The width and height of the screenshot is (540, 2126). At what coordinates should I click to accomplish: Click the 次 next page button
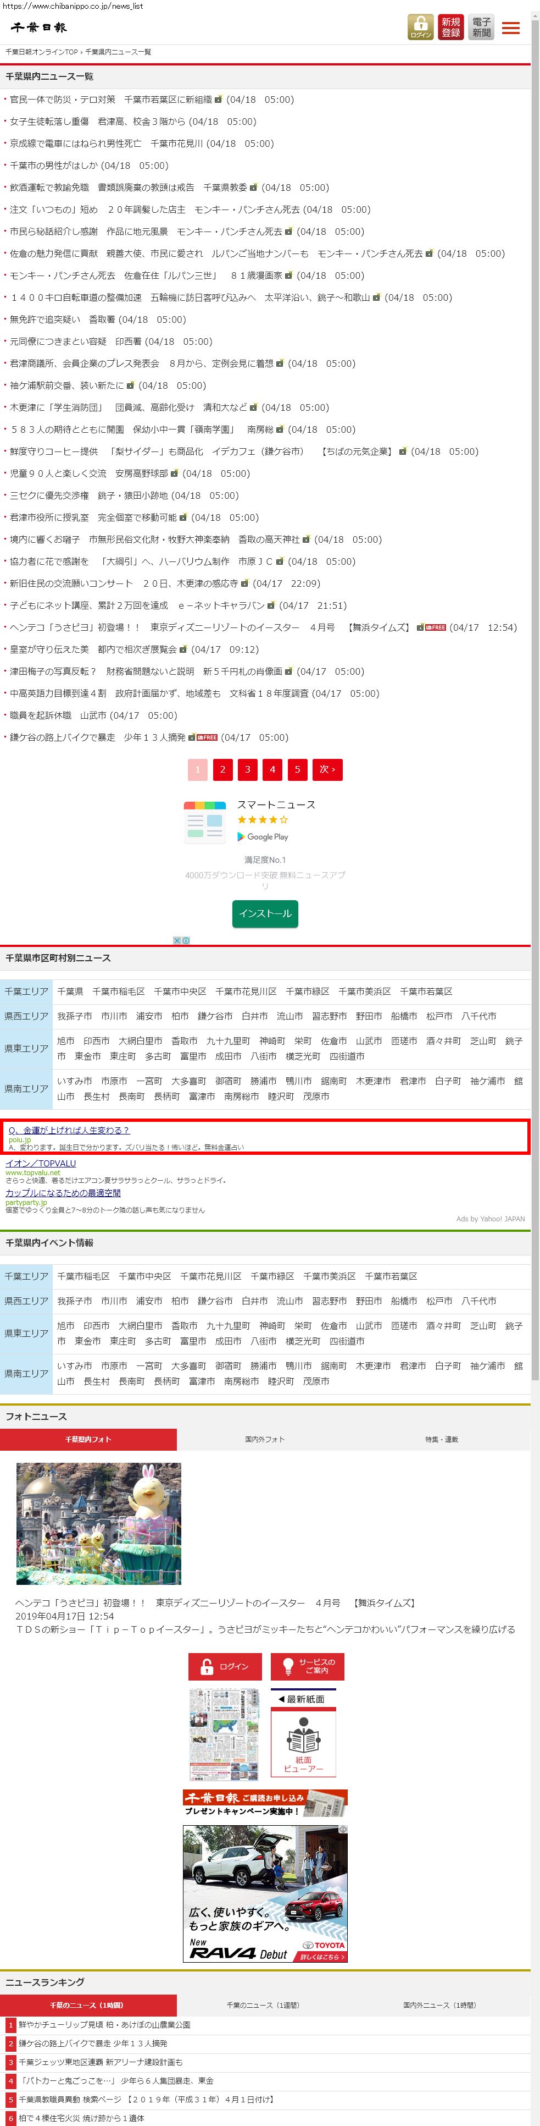(327, 769)
